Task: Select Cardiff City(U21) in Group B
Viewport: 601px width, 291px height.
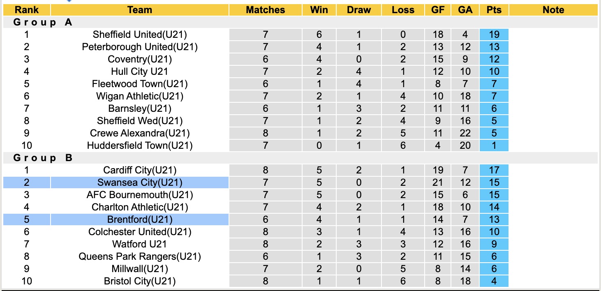Action: click(140, 170)
